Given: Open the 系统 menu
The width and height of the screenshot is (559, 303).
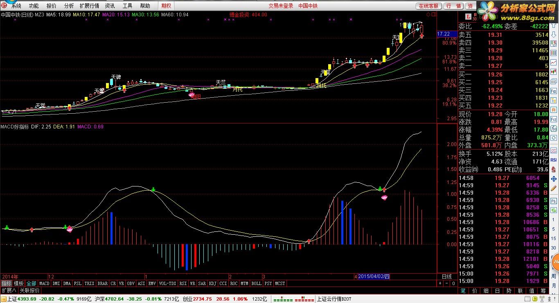Looking at the screenshot, I should point(16,6).
